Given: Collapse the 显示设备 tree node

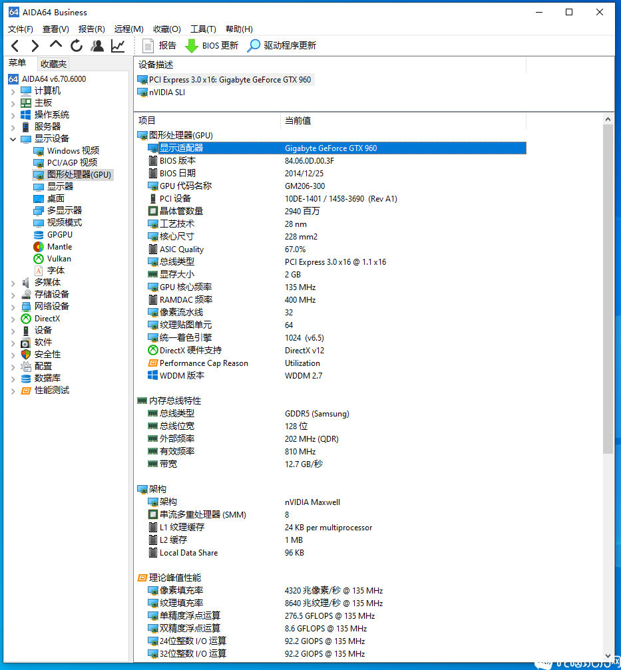Looking at the screenshot, I should point(13,139).
